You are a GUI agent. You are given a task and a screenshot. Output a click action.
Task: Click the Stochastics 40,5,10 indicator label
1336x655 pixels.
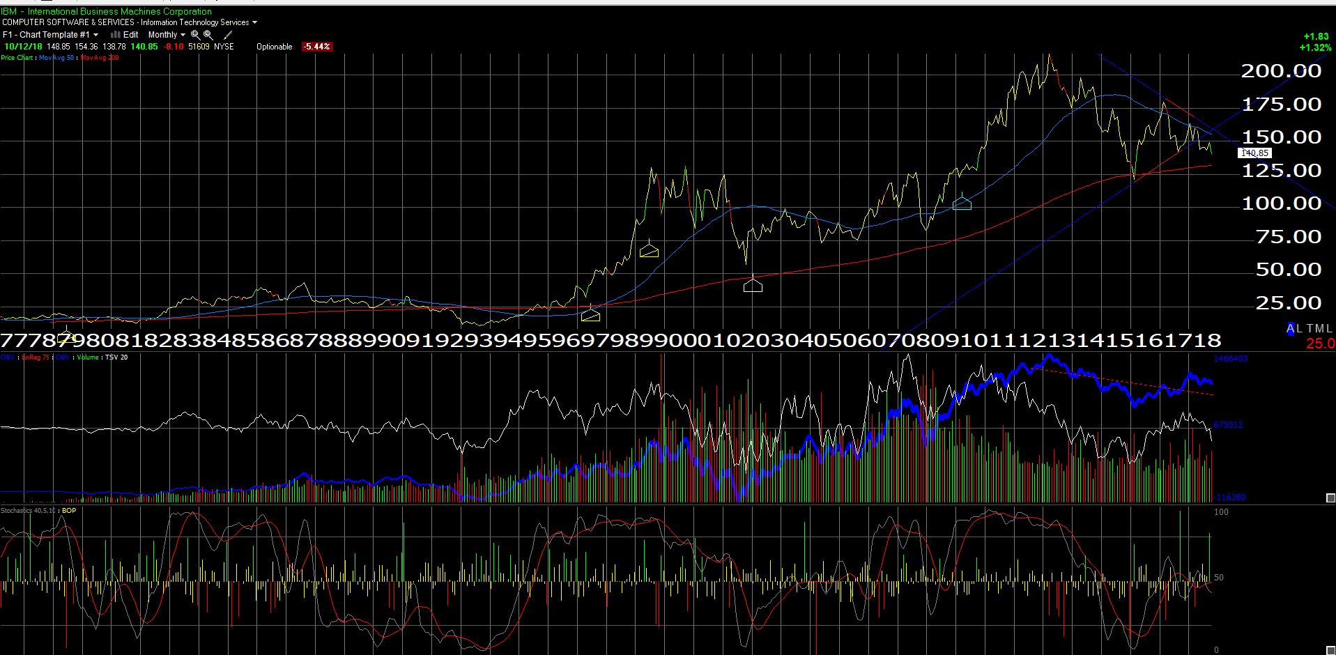[28, 511]
